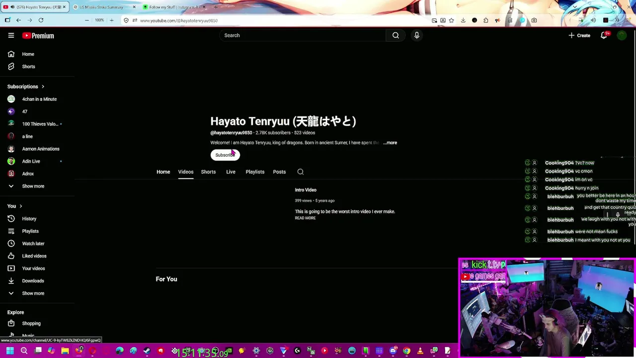Switch to the channel Playlists tab

point(255,172)
